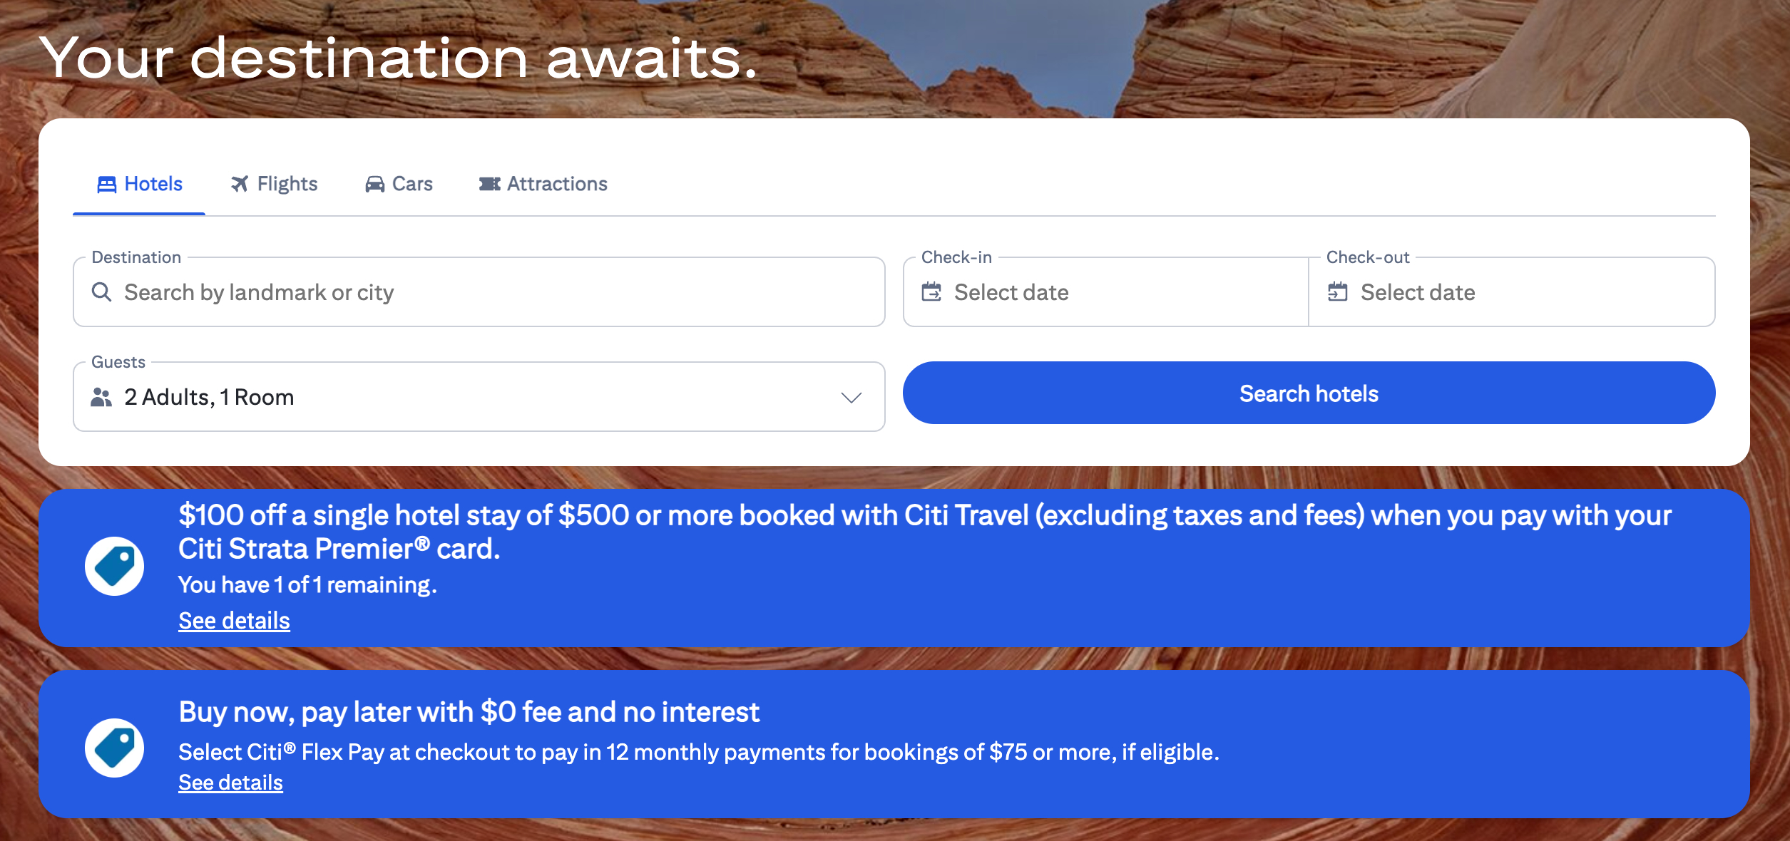This screenshot has width=1790, height=841.
Task: Click the car icon next to Cars
Action: 374,184
